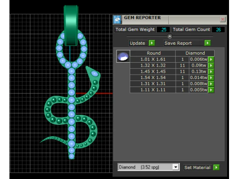Open the Diamond material dropdown

click(176, 167)
